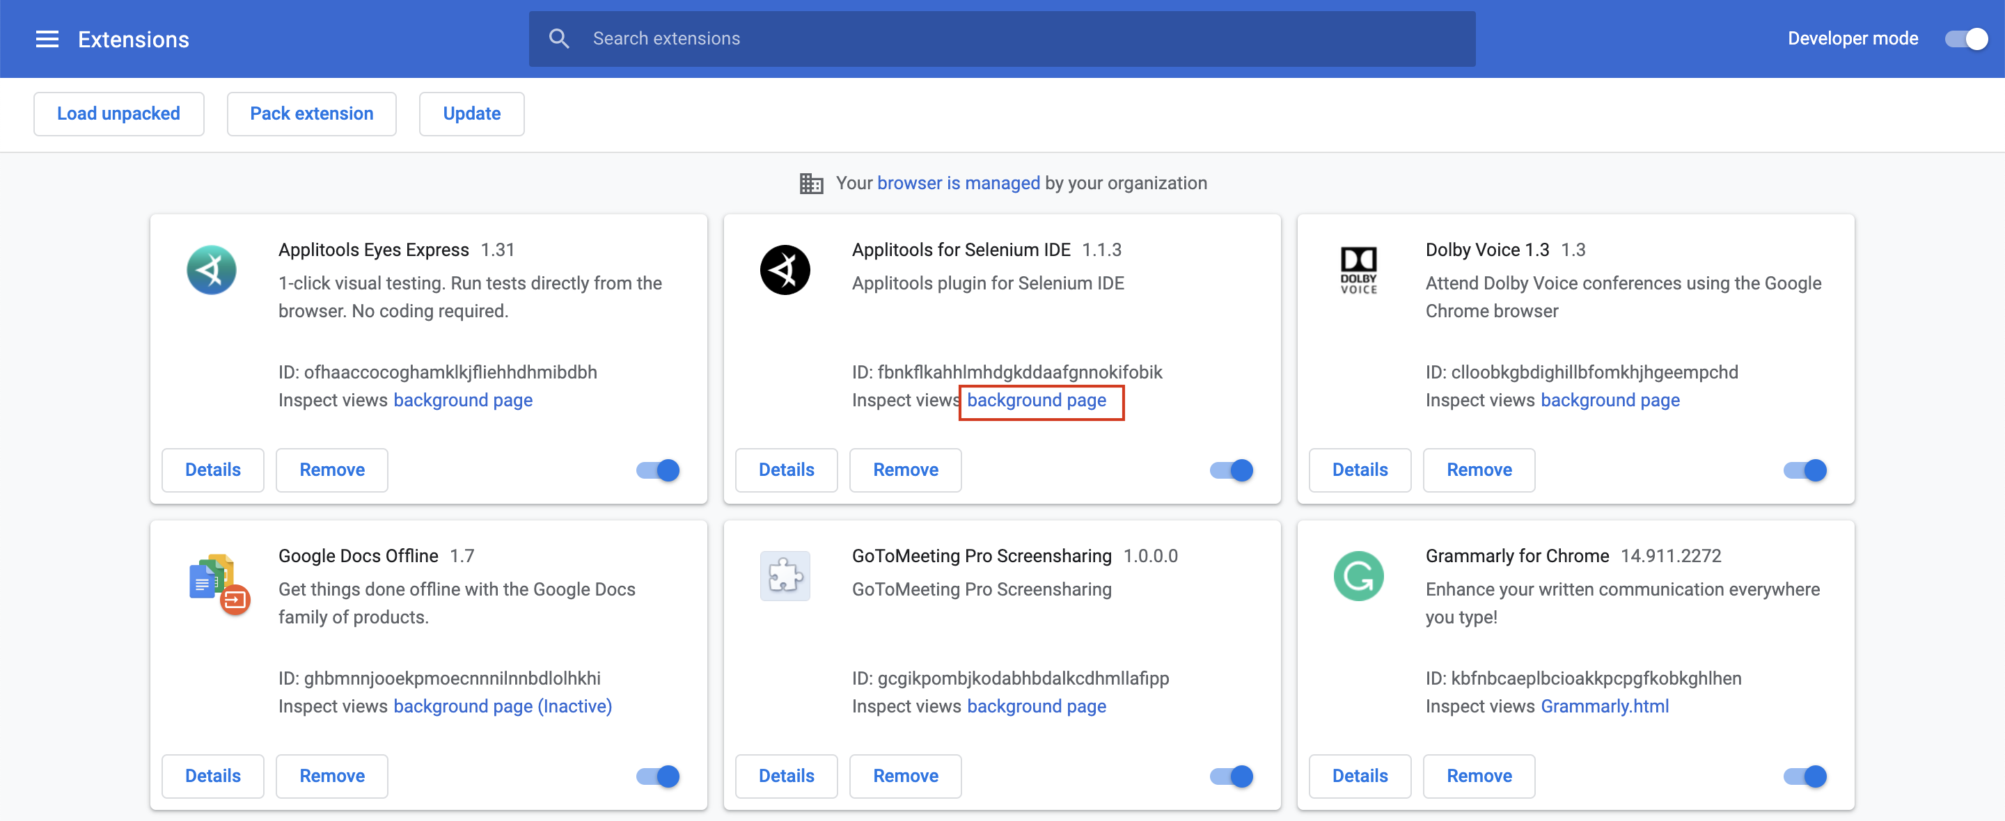Click the 'Dolby Voice 1.3' extension name

1486,250
